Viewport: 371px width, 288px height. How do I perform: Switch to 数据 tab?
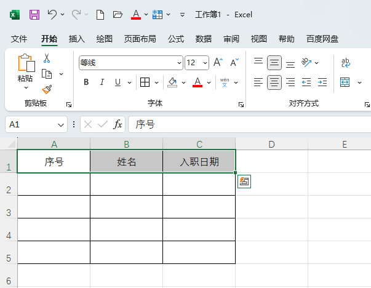tap(204, 39)
